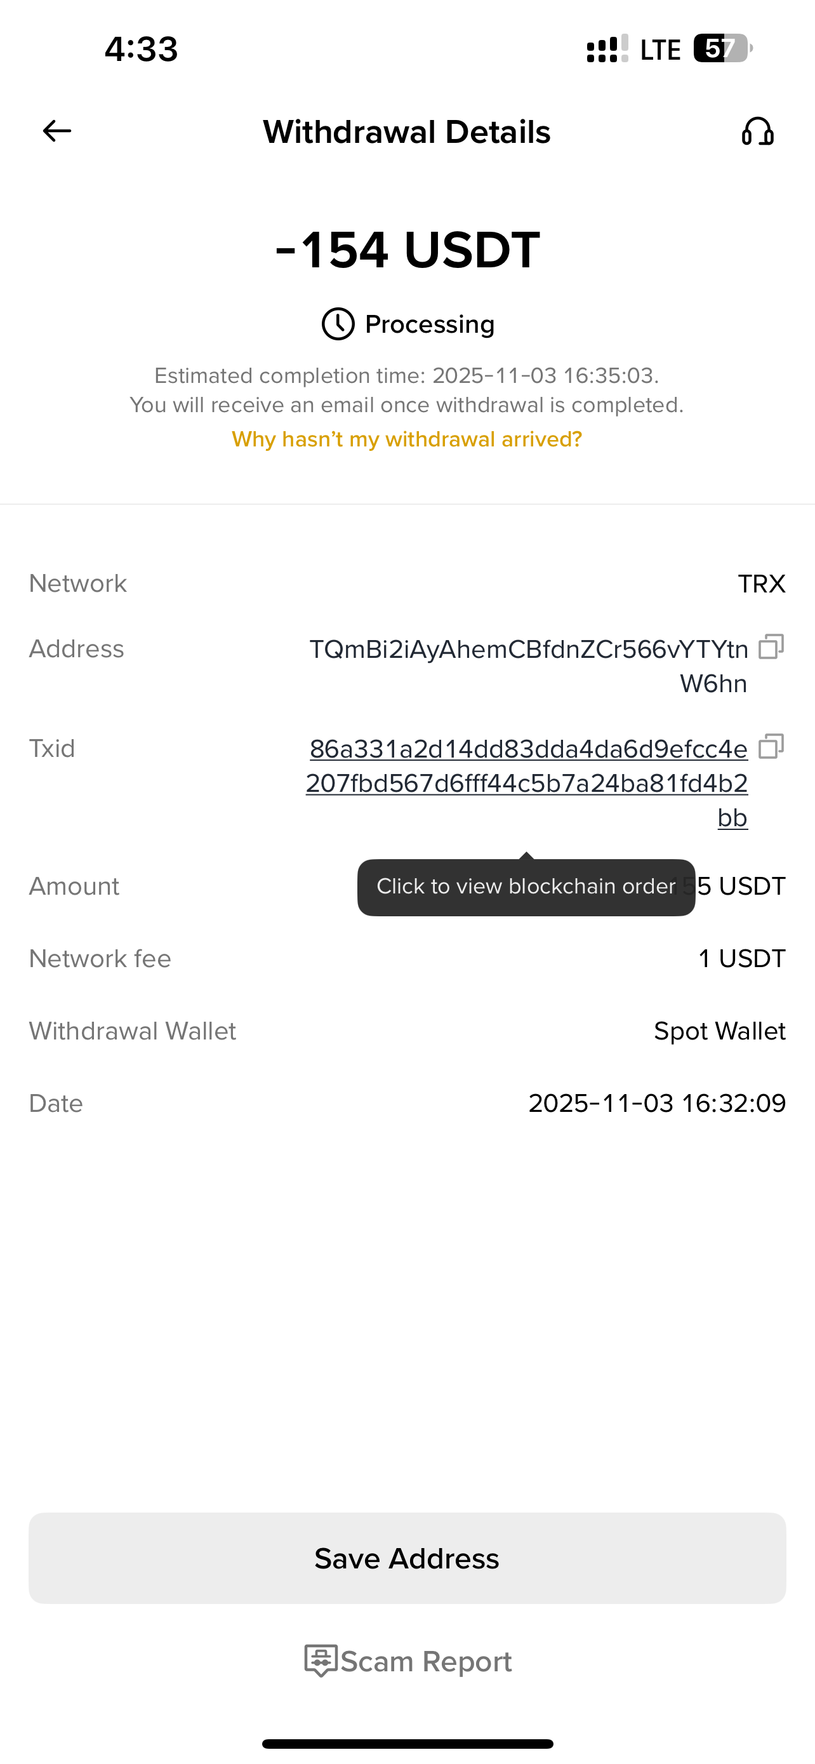Tap the home indicator bar
815x1764 pixels.
pos(407,1744)
